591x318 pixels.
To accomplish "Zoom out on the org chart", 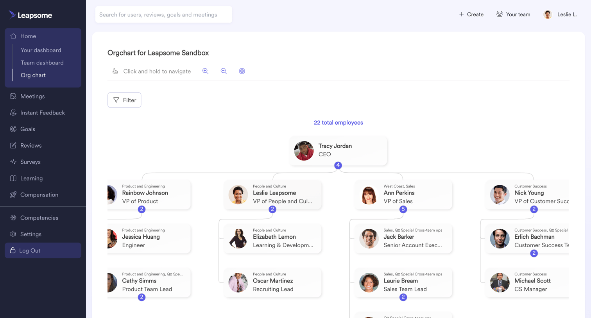I will [224, 71].
